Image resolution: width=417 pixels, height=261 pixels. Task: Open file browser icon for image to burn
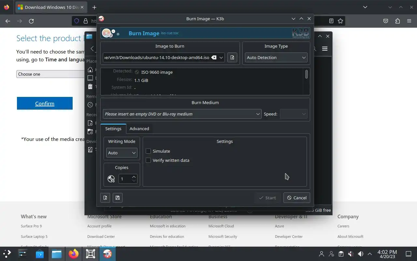coord(232,57)
